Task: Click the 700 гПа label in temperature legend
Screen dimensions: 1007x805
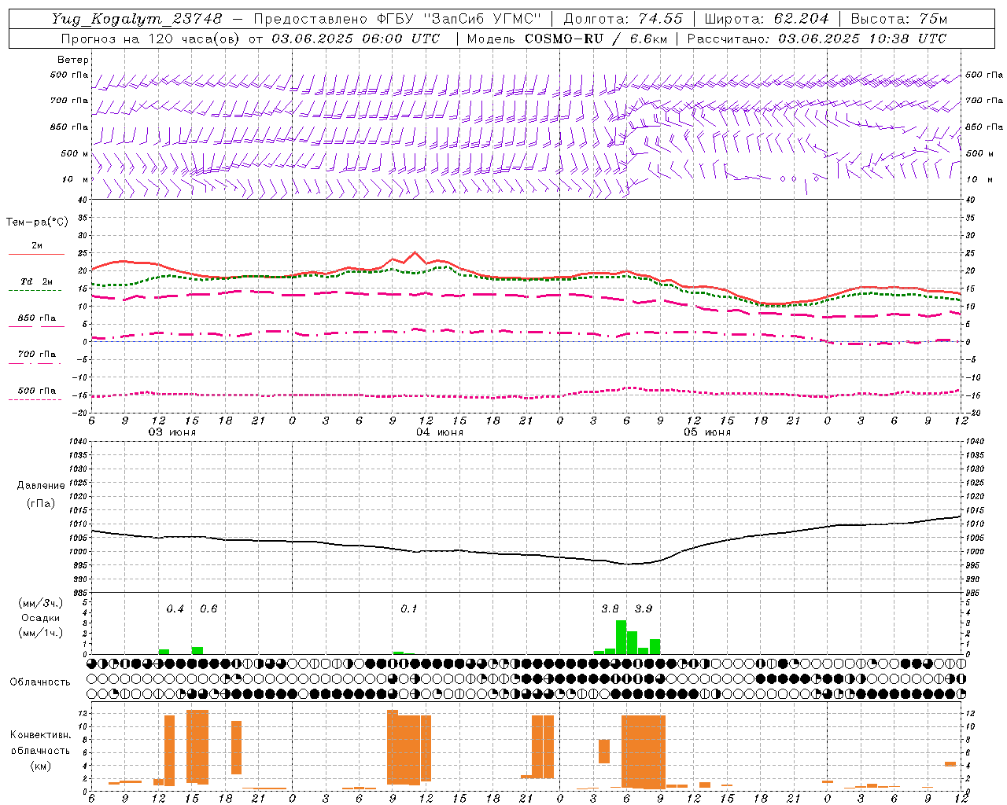Action: (x=37, y=354)
